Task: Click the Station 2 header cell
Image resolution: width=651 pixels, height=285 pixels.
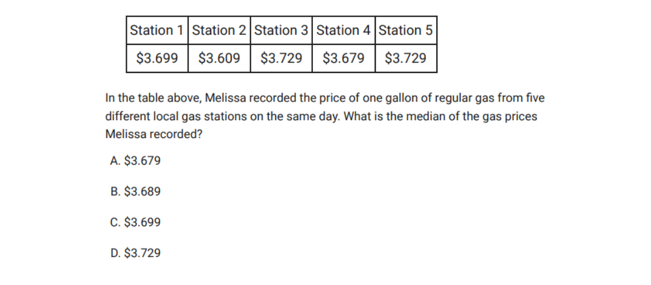Action: pos(219,30)
